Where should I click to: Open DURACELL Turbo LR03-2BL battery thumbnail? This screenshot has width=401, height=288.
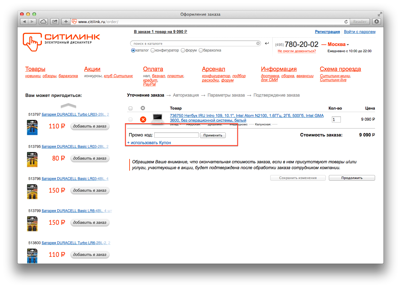pyautogui.click(x=32, y=127)
